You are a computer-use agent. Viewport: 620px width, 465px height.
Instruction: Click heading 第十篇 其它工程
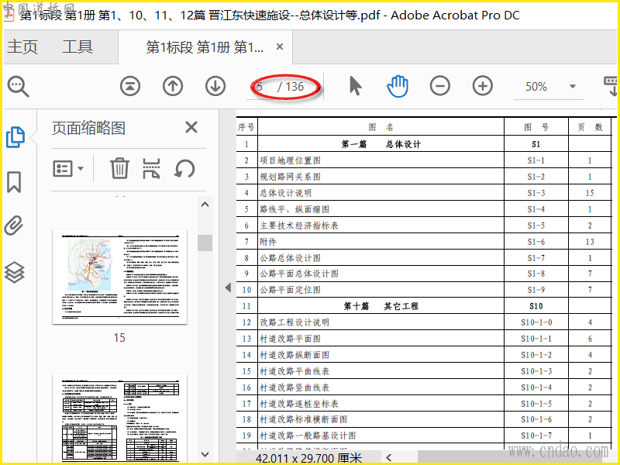pyautogui.click(x=381, y=306)
